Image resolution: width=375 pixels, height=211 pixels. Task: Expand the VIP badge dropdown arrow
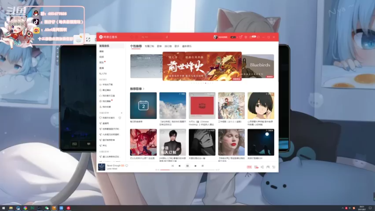[237, 38]
